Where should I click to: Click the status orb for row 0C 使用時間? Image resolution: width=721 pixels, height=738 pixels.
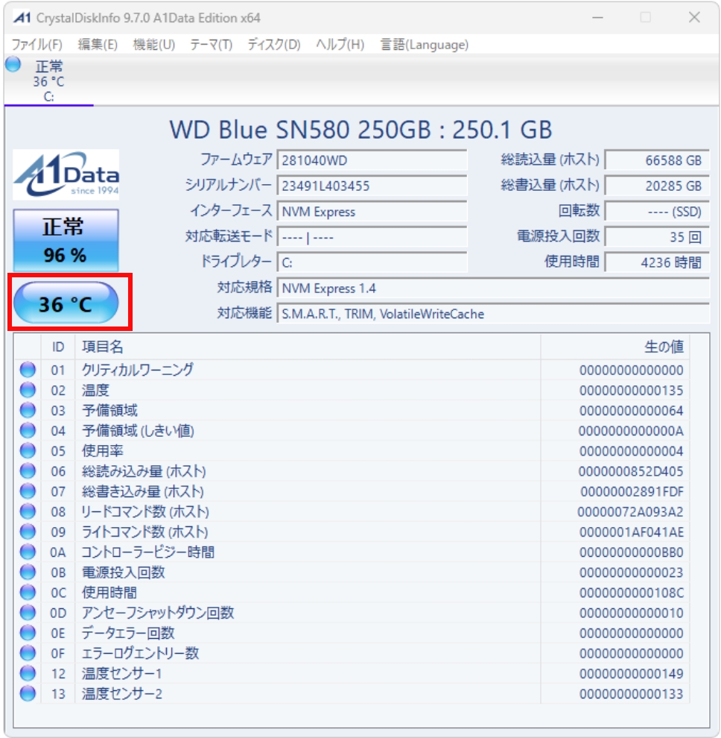28,593
